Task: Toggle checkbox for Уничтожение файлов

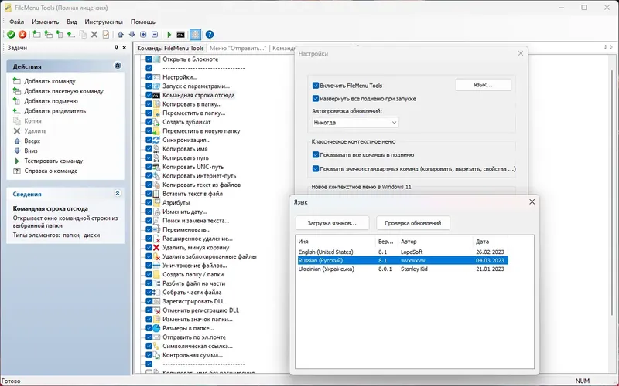Action: 149,265
